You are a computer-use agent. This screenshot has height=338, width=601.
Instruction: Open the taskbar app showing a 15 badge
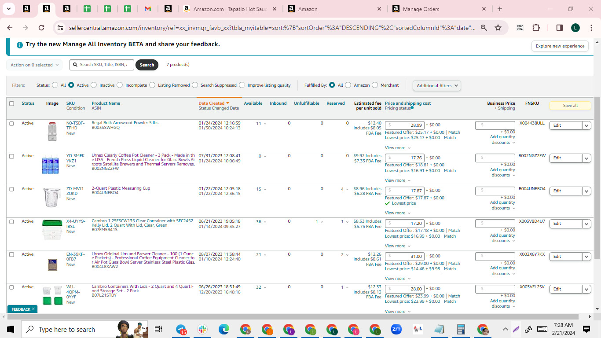tap(181, 329)
